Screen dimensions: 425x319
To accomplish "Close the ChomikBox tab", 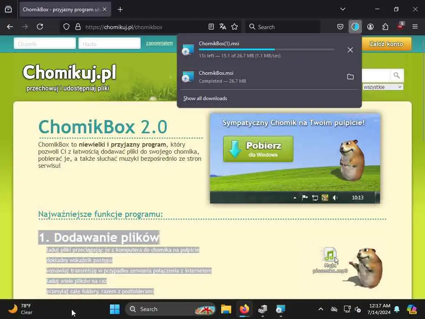I will click(105, 9).
